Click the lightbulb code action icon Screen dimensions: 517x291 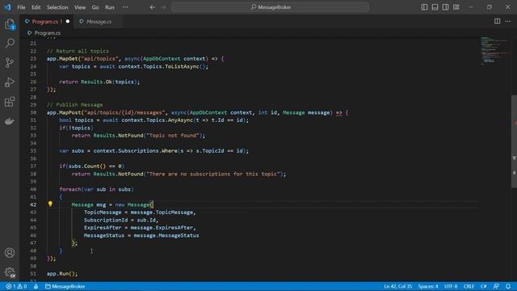click(x=50, y=205)
